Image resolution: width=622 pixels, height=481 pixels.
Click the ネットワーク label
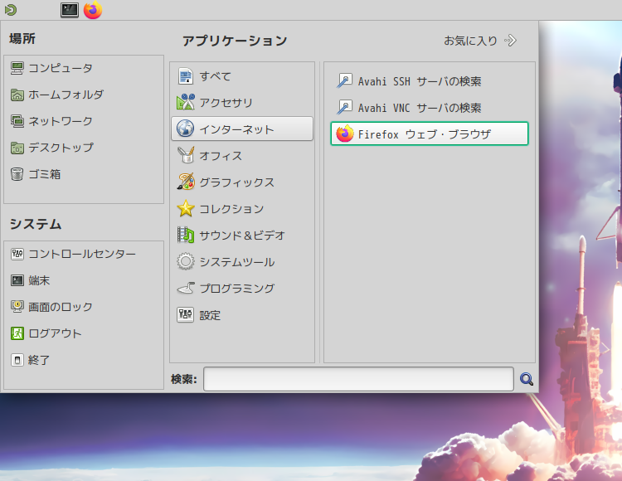click(x=61, y=121)
